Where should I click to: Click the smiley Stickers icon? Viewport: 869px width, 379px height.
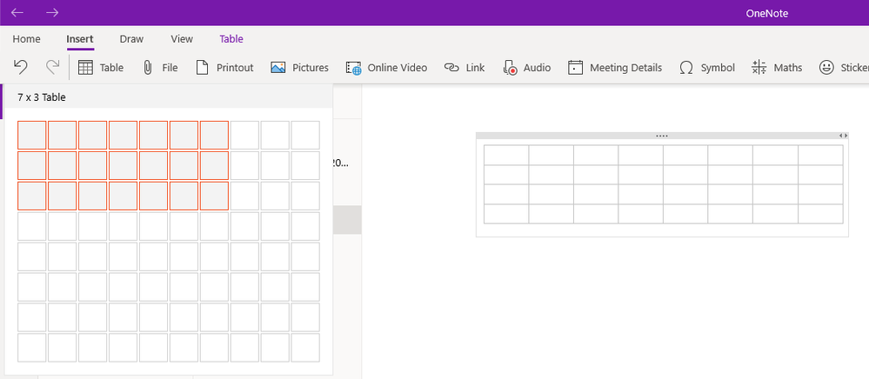826,68
